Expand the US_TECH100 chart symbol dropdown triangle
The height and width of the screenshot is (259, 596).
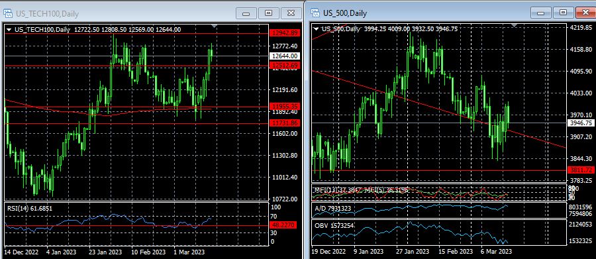pyautogui.click(x=9, y=29)
